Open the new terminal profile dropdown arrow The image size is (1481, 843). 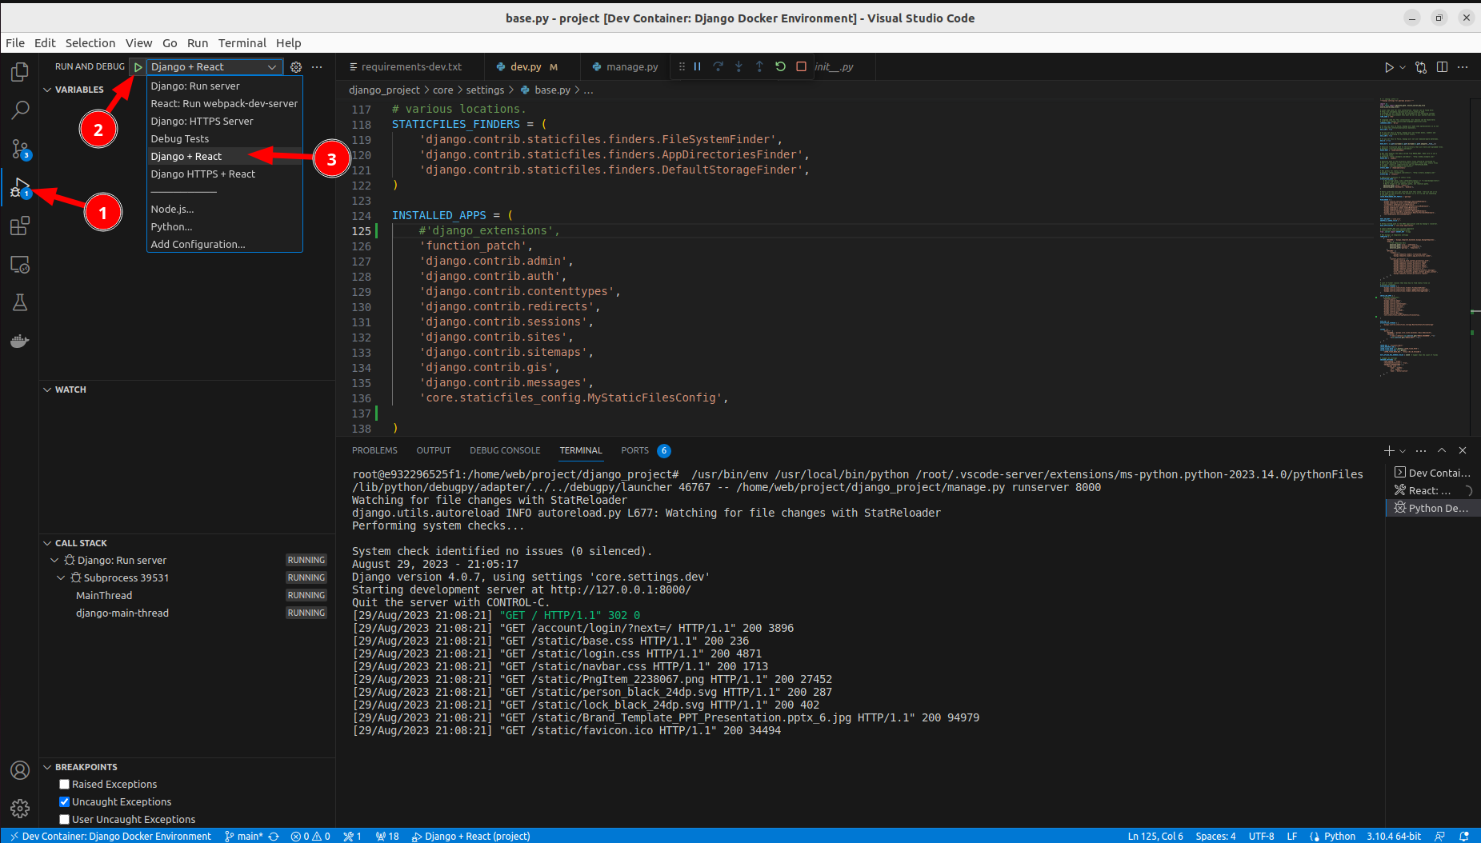[x=1403, y=451]
